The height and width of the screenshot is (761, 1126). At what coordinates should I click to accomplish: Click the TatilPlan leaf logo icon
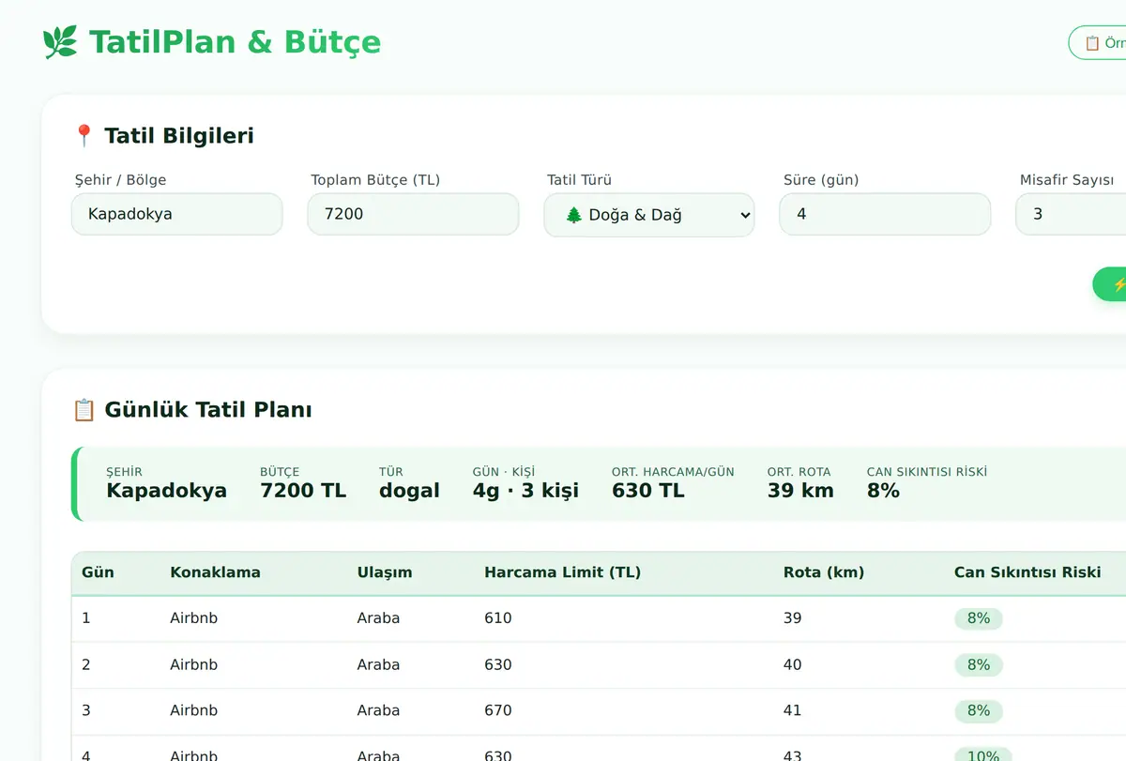point(60,42)
